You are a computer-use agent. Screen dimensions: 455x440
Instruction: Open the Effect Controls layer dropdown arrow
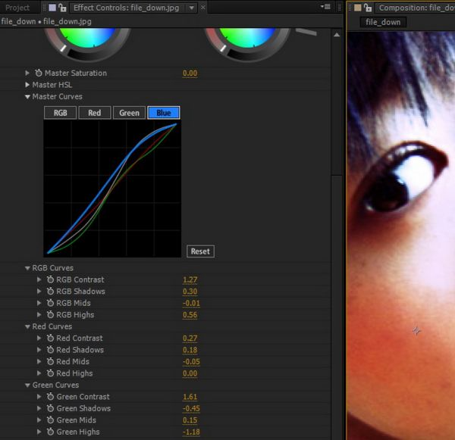(191, 8)
